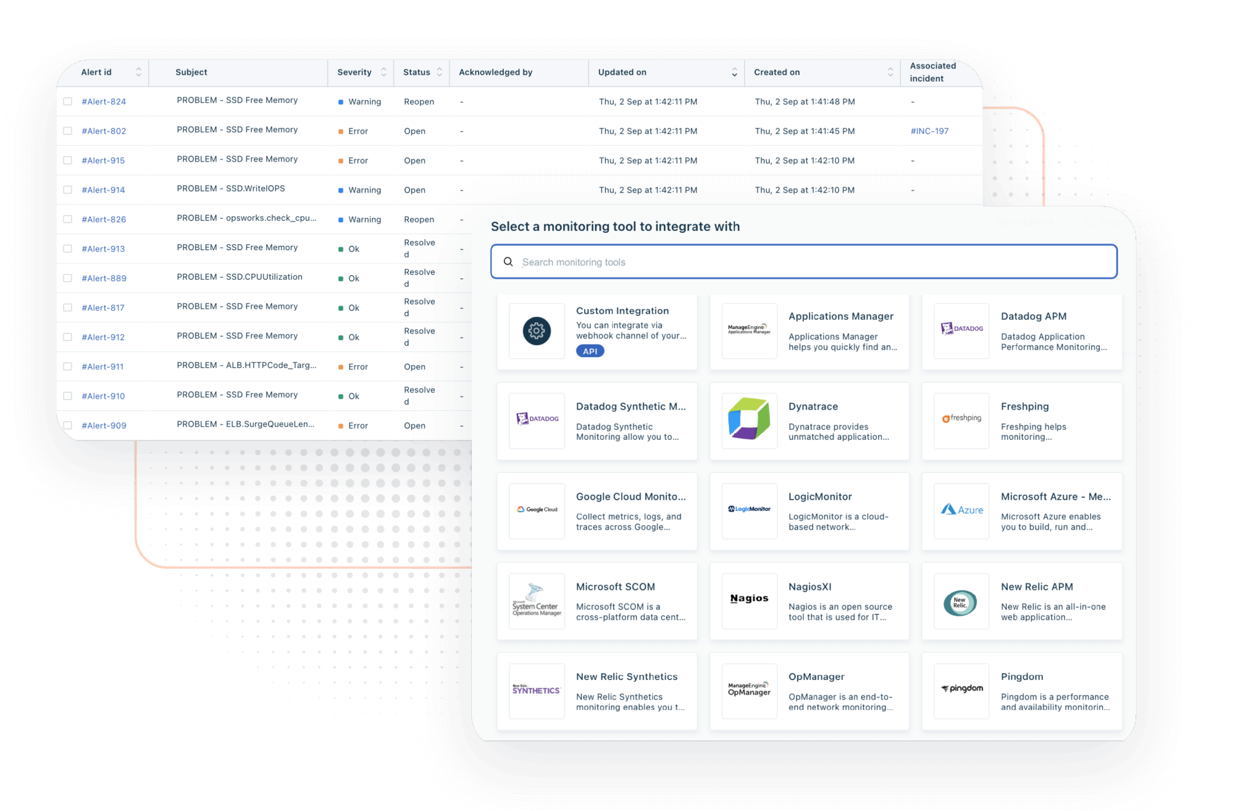This screenshot has height=811, width=1235.
Task: Open incident #INC-197 link
Action: [x=929, y=131]
